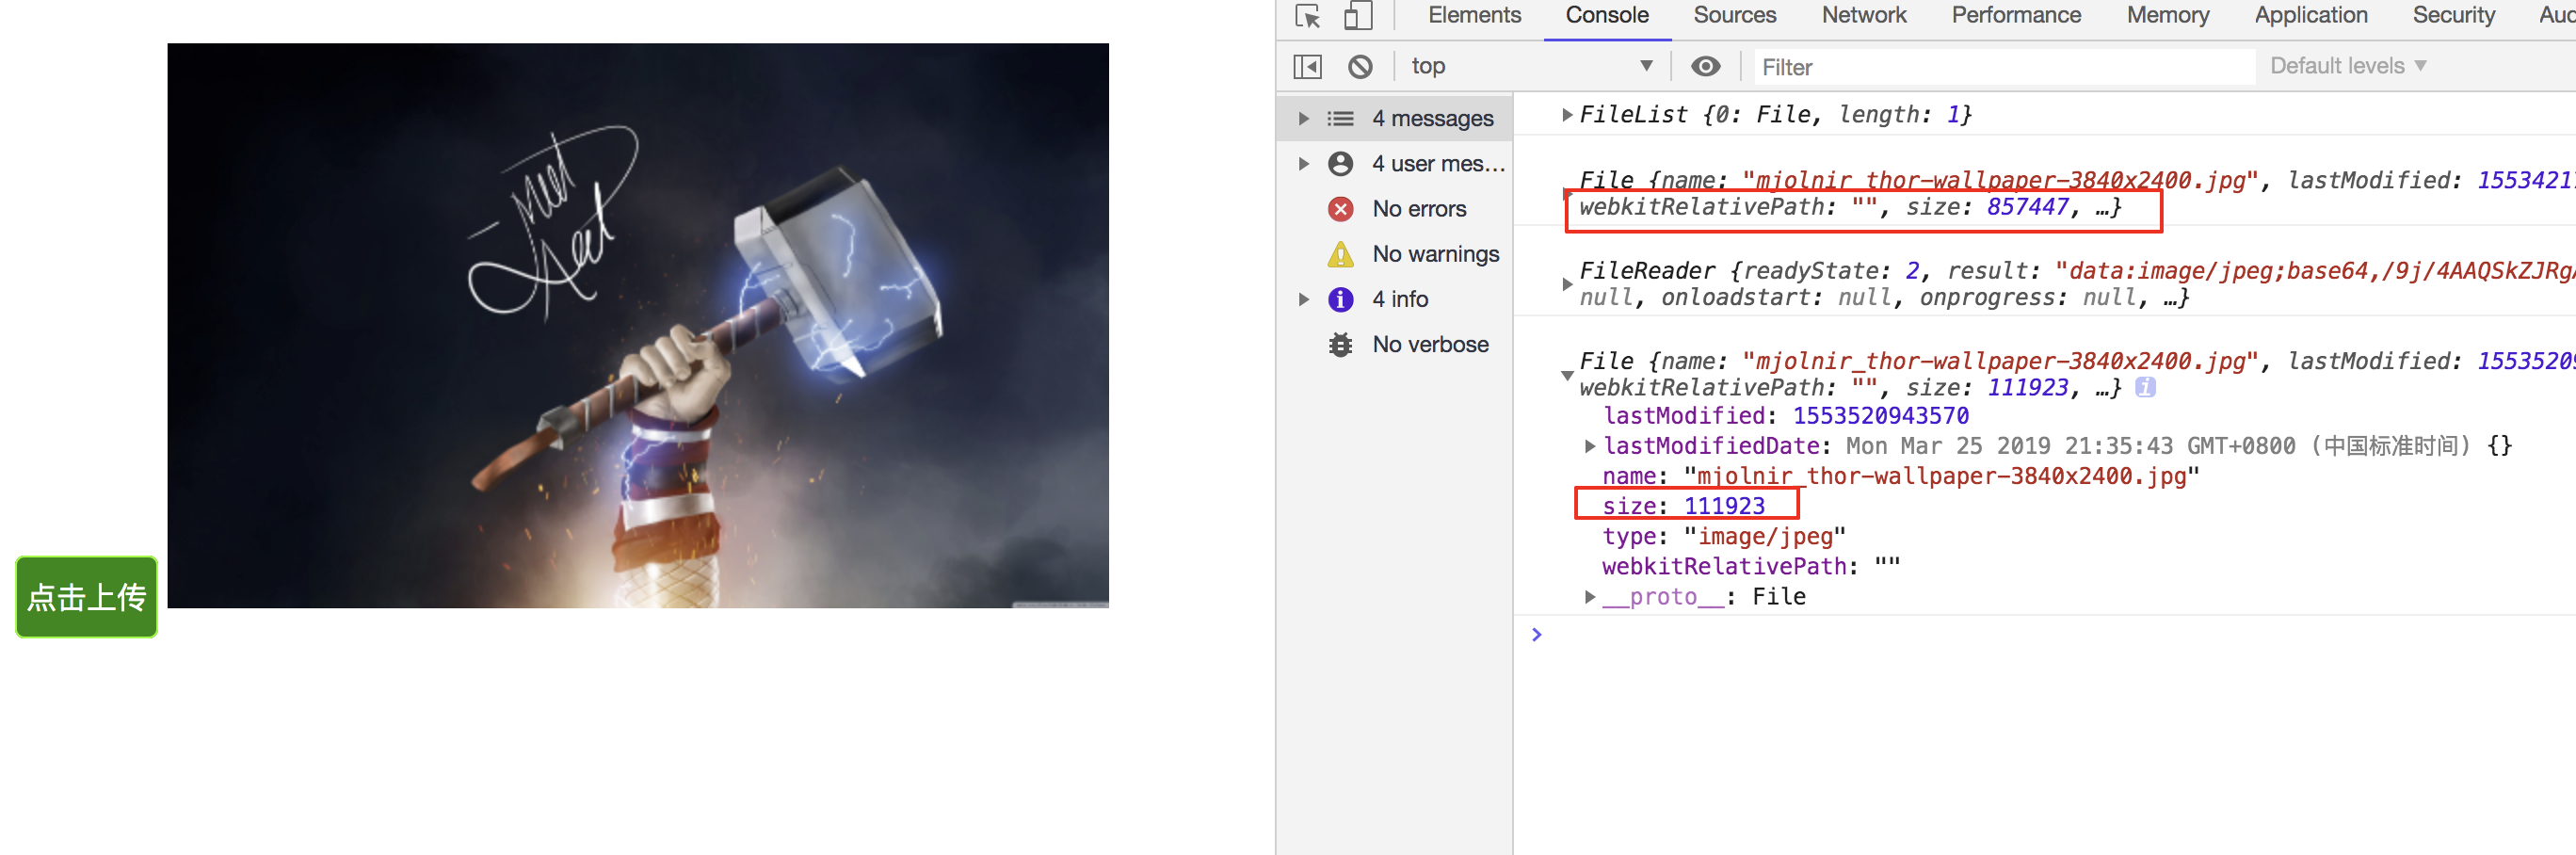
Task: Click the "lastModified: 1553520943570" property line
Action: pyautogui.click(x=1786, y=416)
